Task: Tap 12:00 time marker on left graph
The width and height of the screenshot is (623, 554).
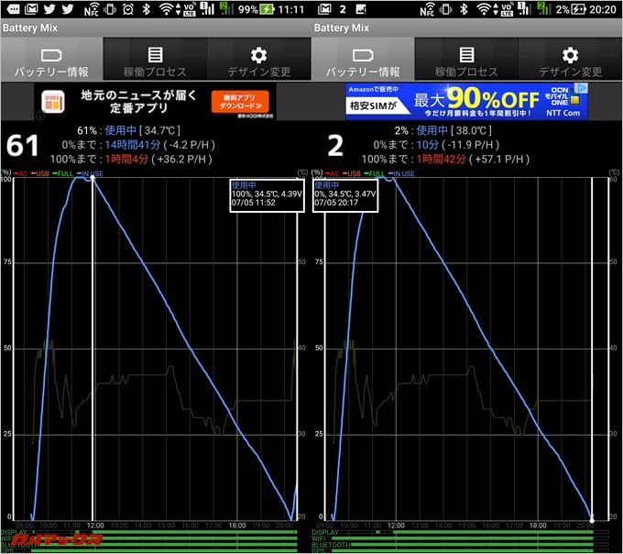Action: point(95,526)
